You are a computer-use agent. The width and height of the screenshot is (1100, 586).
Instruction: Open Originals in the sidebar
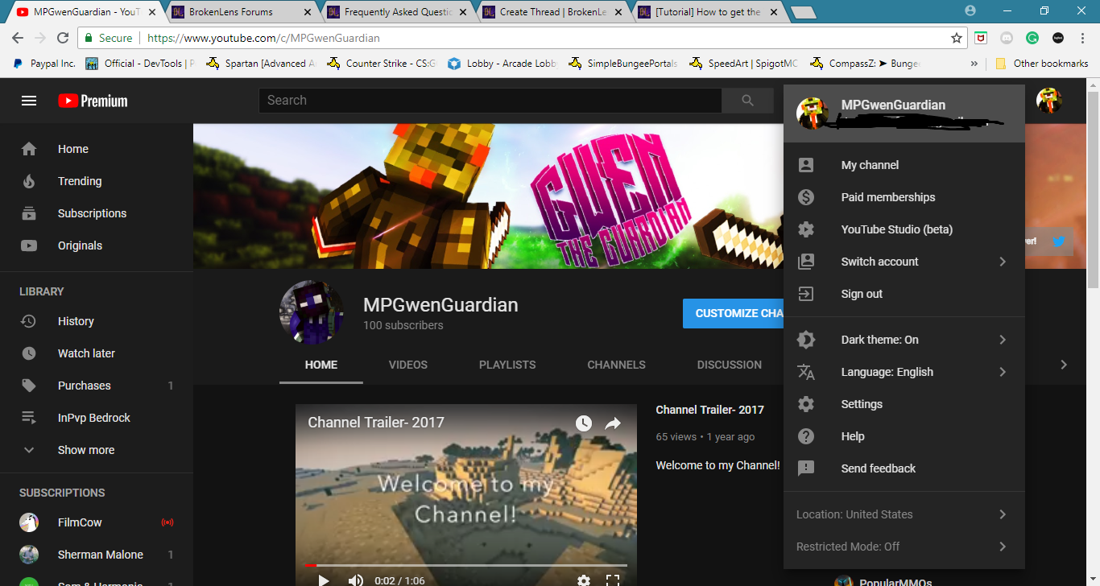point(97,246)
